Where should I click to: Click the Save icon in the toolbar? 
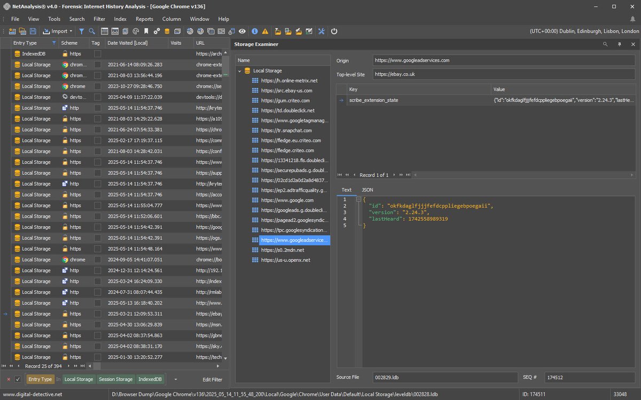tap(33, 31)
